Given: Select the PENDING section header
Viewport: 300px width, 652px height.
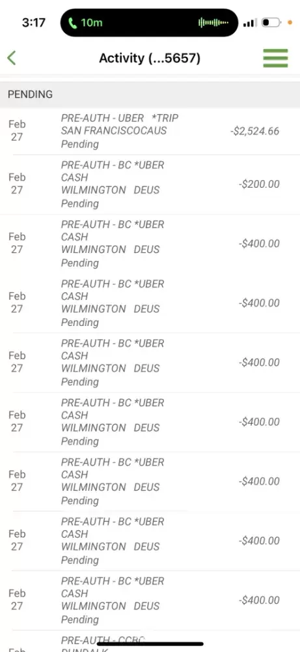Looking at the screenshot, I should [150, 95].
